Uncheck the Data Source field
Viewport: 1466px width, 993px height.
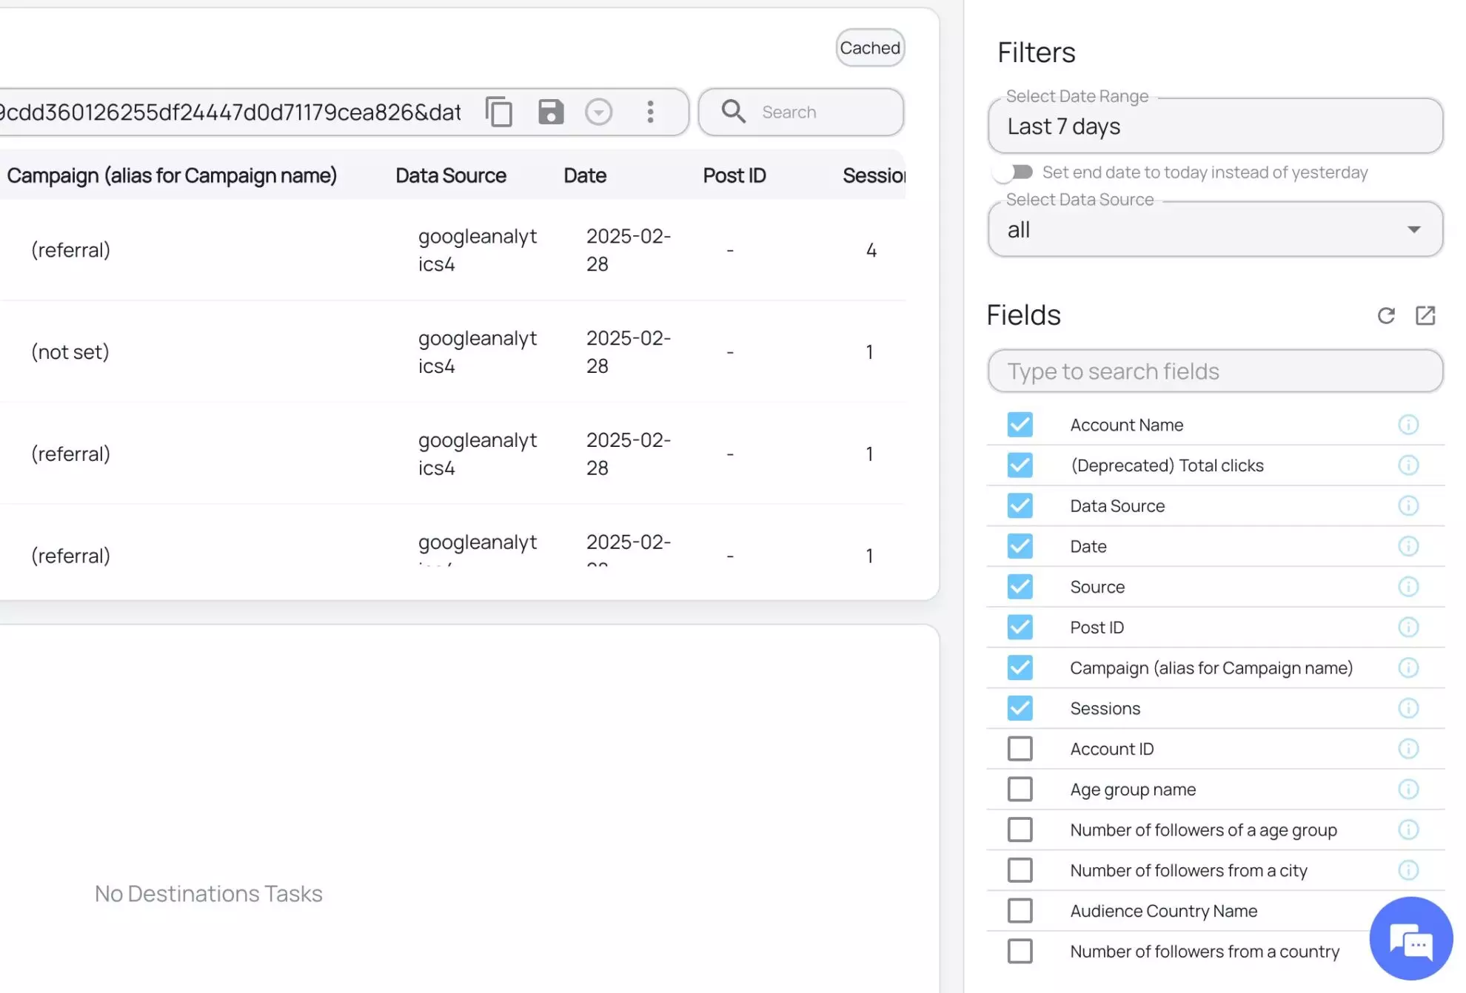coord(1020,506)
